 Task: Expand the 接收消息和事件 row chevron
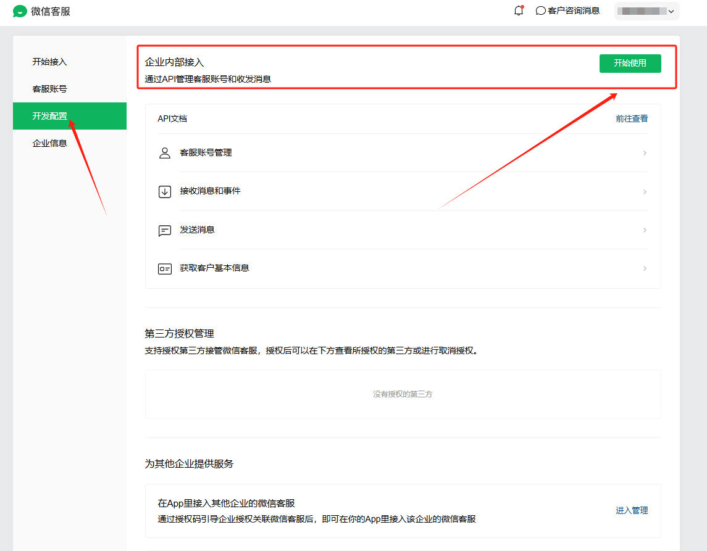(645, 192)
